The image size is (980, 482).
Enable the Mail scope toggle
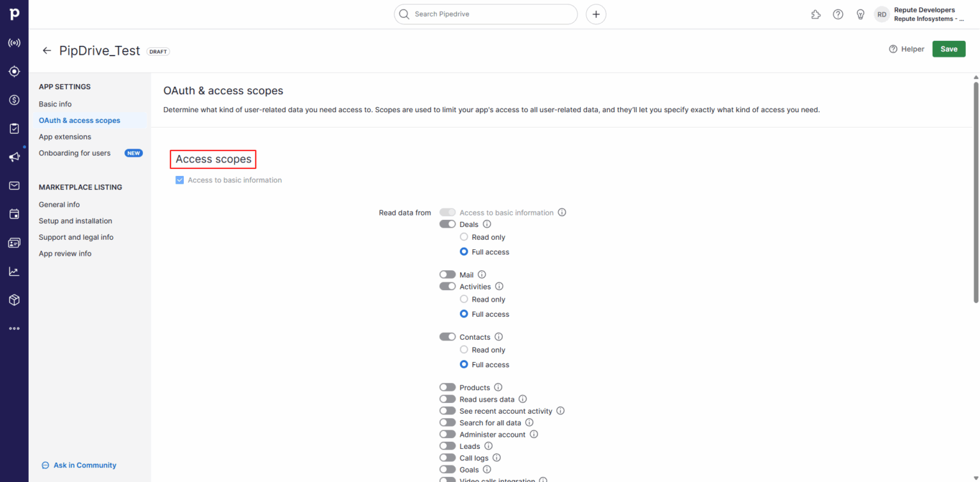[447, 275]
